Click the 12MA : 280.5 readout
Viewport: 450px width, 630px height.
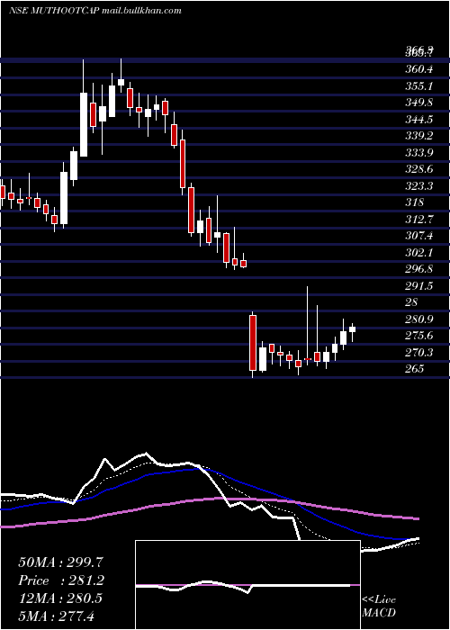click(x=60, y=598)
